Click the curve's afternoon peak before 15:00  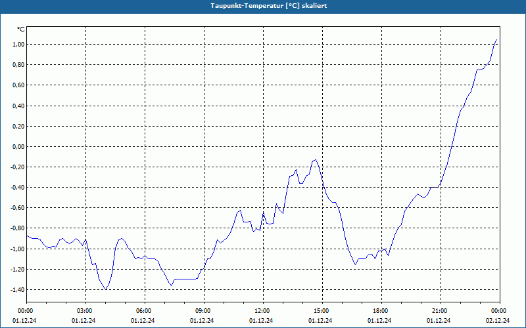(316, 159)
